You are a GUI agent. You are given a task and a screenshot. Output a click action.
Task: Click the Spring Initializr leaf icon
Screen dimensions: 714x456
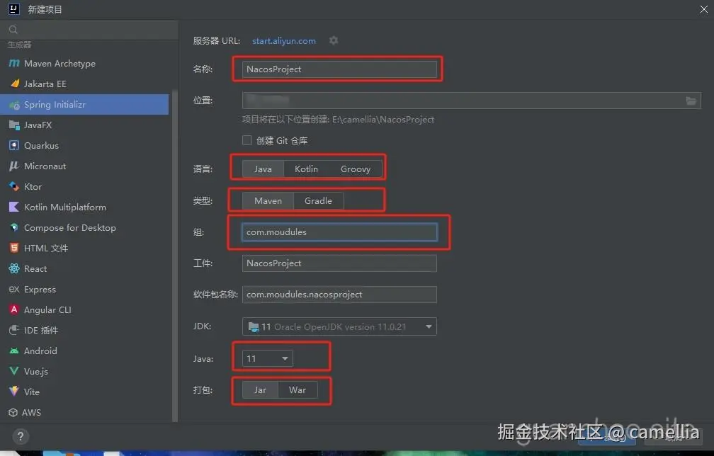(x=14, y=105)
